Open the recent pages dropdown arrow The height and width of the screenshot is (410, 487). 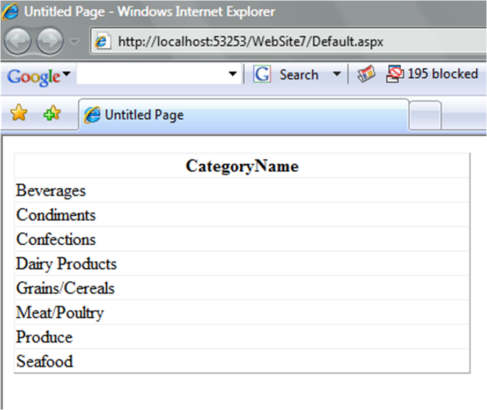pyautogui.click(x=74, y=41)
